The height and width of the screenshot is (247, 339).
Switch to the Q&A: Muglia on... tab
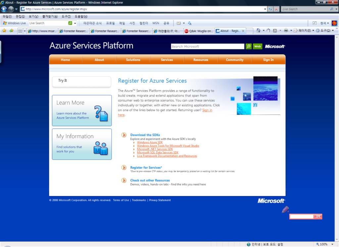coord(199,31)
